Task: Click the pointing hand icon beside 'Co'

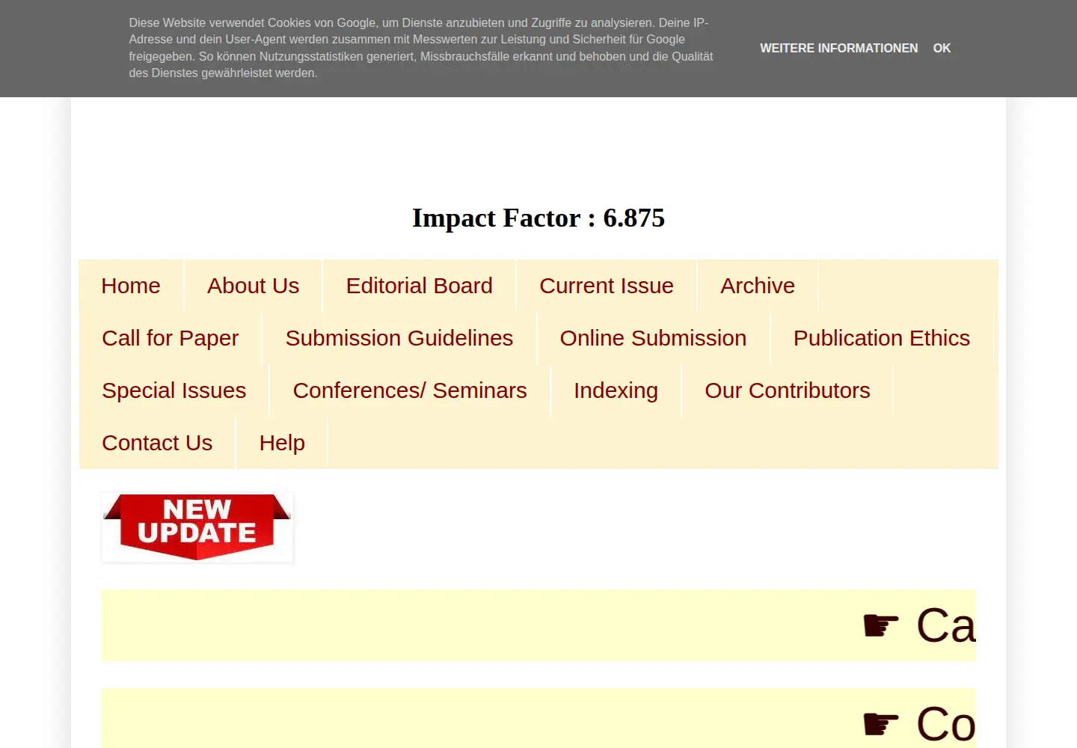Action: (881, 724)
